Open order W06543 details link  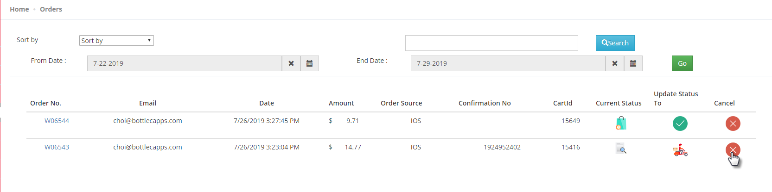click(57, 147)
